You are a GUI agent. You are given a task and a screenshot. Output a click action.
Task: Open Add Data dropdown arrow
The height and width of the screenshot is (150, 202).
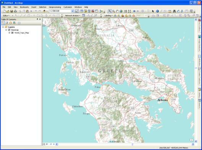pos(47,11)
